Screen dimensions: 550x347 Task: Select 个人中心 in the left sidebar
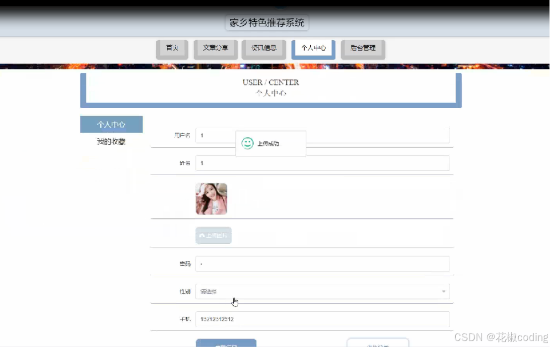point(111,124)
